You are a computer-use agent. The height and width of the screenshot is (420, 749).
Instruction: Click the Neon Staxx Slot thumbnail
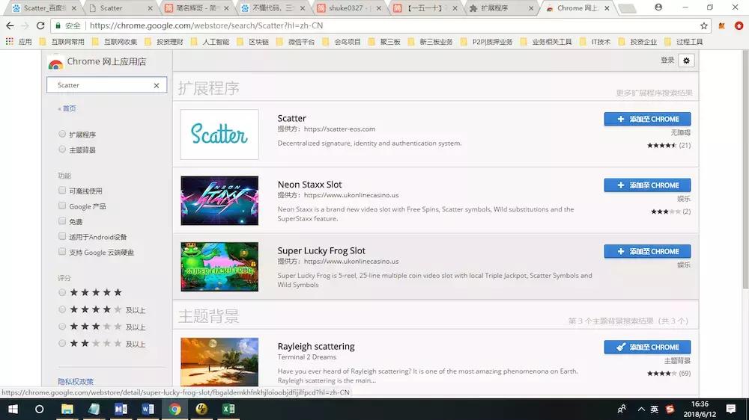219,201
